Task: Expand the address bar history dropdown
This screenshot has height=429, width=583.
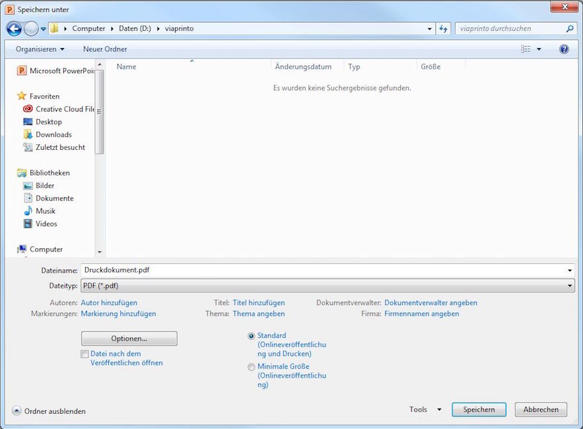Action: tap(429, 28)
